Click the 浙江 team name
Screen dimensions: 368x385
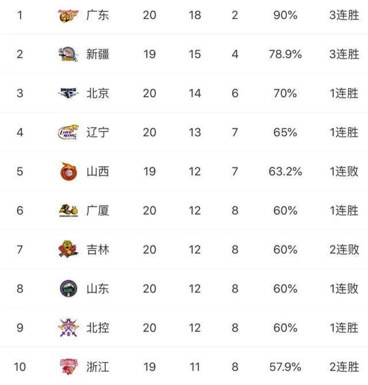[x=98, y=367]
